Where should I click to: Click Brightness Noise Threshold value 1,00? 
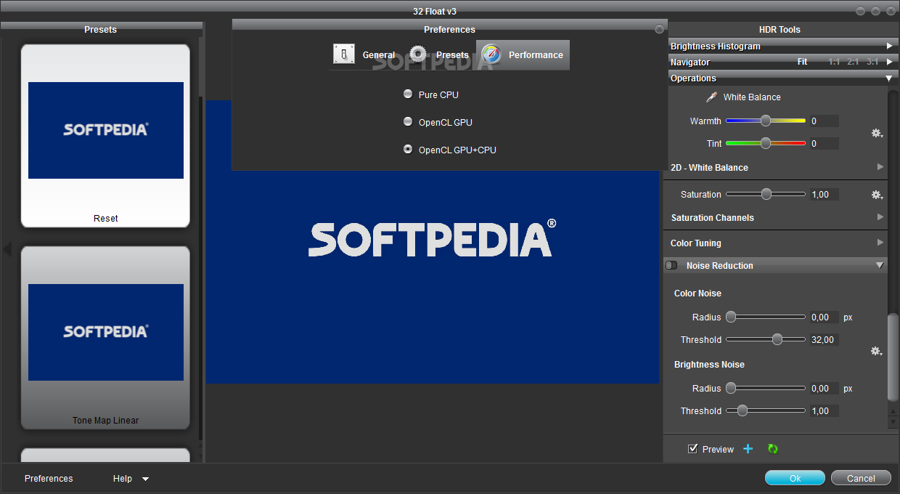(824, 411)
